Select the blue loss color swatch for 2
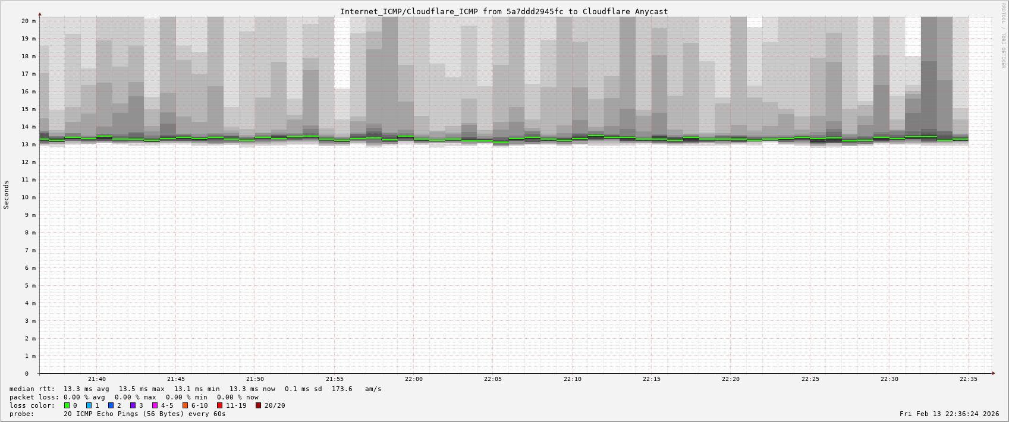This screenshot has height=422, width=1009. [111, 405]
